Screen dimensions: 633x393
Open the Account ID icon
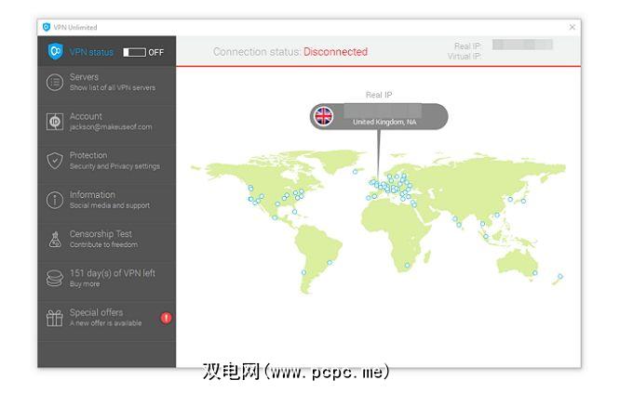[x=55, y=122]
